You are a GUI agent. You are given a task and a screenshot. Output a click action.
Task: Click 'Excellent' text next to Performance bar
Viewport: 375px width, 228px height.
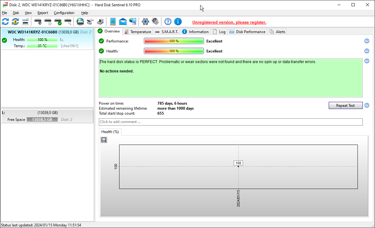214,41
